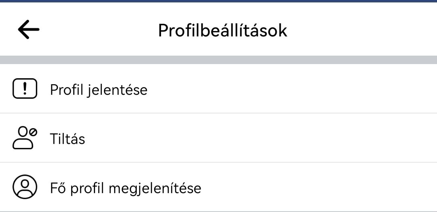Image resolution: width=437 pixels, height=212 pixels.
Task: Click the exclamation mark inside the square
Action: tap(25, 89)
